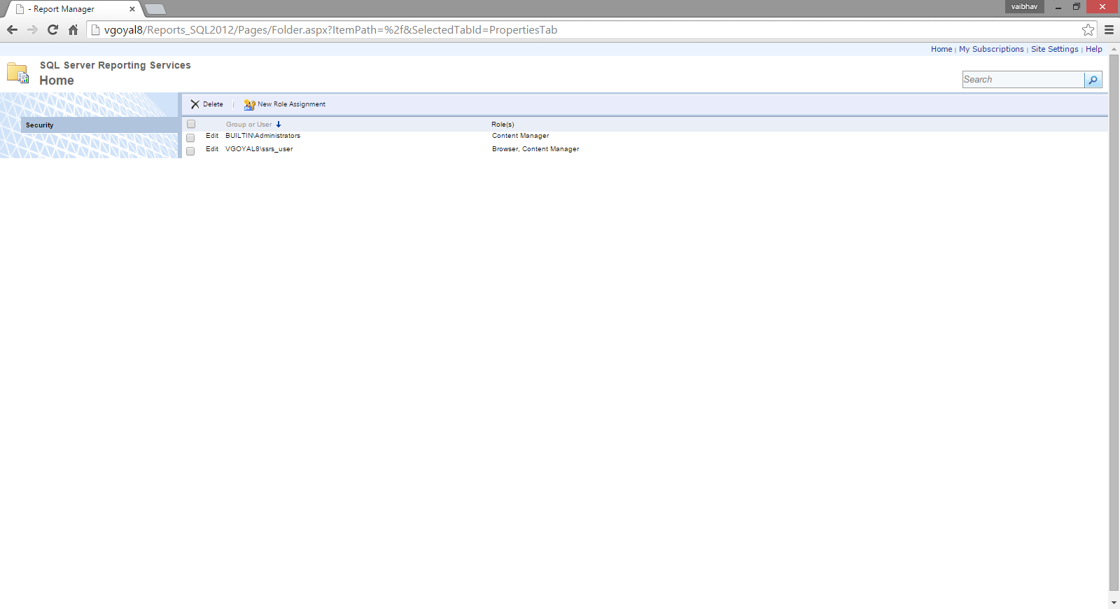
Task: Go back to the previous page
Action: [12, 30]
